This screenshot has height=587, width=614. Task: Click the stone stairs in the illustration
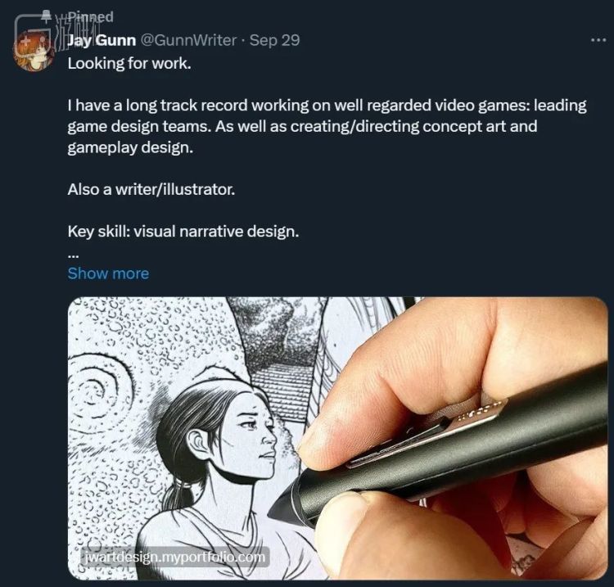280,390
